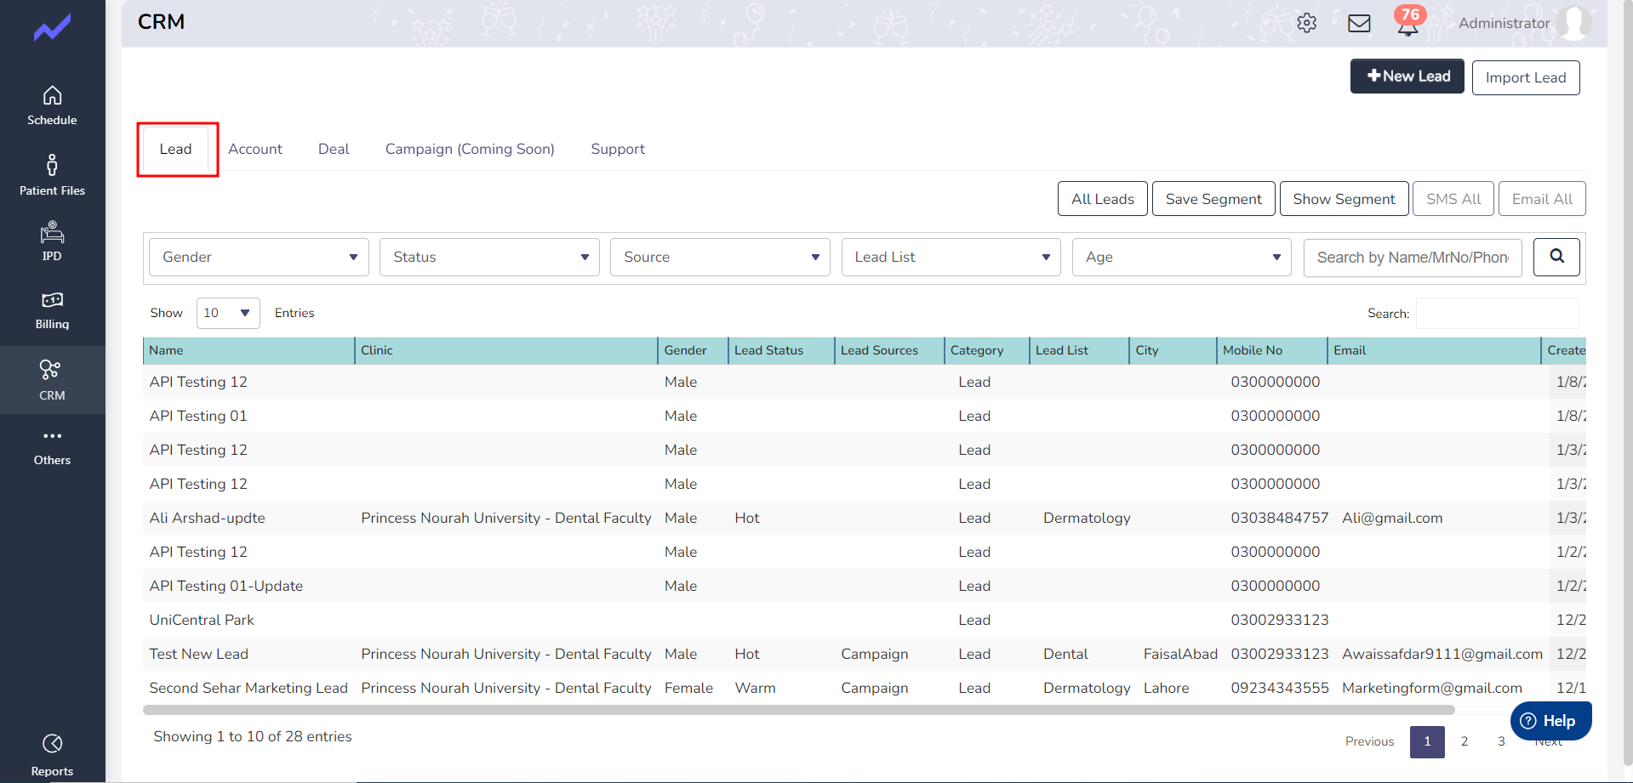
Task: Click the All Leads button
Action: click(1103, 199)
